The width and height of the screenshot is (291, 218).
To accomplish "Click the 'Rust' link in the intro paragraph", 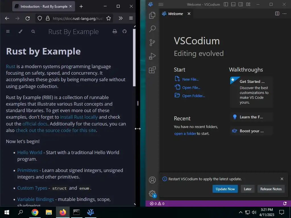I will [11, 66].
